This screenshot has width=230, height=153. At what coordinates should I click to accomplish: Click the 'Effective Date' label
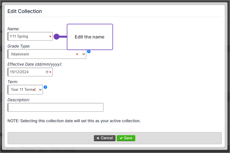click(35, 64)
